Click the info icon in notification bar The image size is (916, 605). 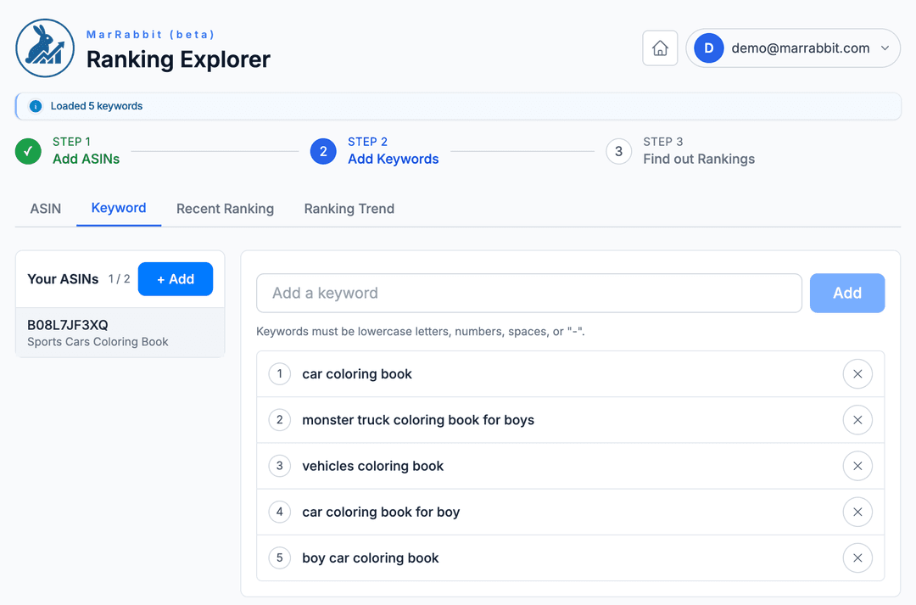pyautogui.click(x=36, y=106)
